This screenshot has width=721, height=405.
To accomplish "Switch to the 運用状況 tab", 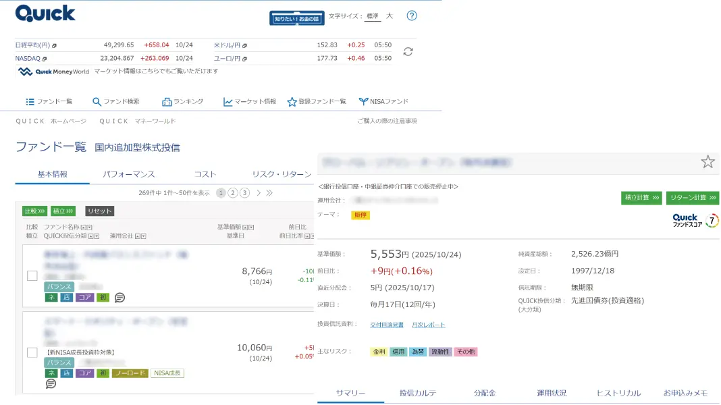I will pos(552,393).
